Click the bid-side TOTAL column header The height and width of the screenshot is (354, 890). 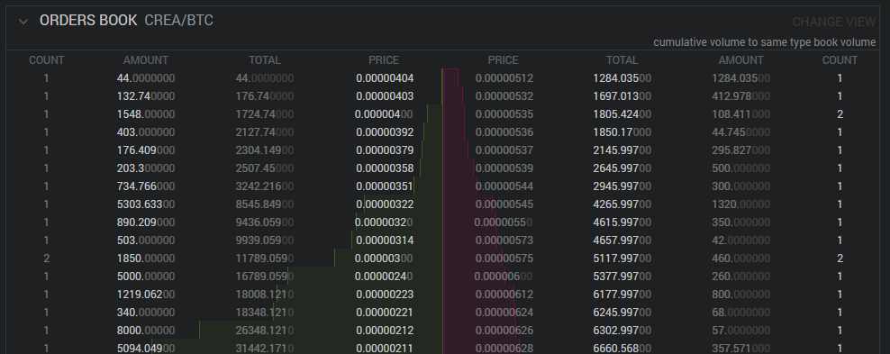tap(265, 60)
